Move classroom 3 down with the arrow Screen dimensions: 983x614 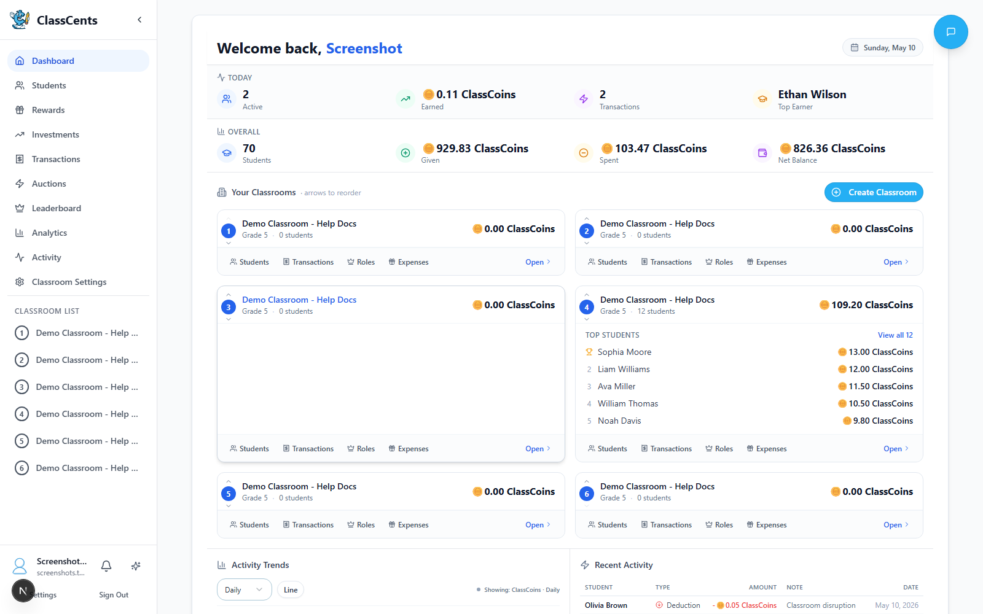(229, 319)
